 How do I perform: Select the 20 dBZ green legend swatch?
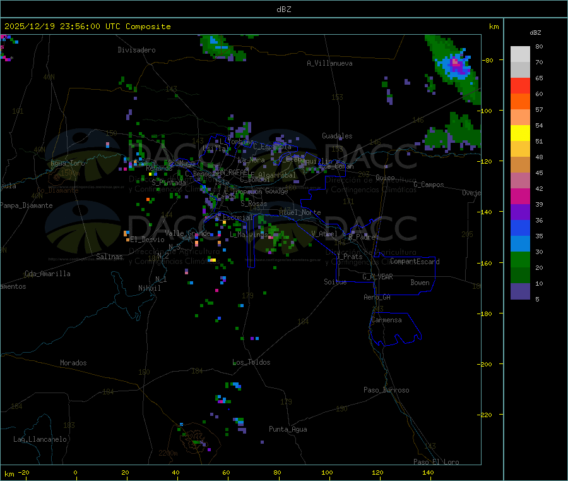tap(520, 275)
